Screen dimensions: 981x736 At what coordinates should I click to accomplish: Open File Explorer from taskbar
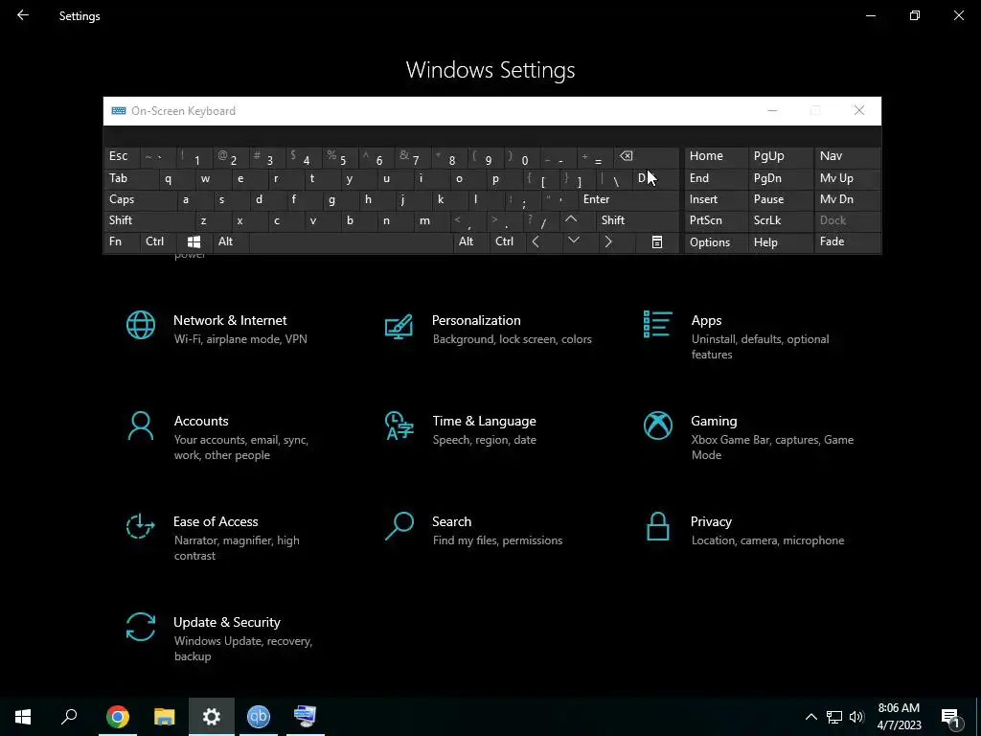(x=165, y=717)
